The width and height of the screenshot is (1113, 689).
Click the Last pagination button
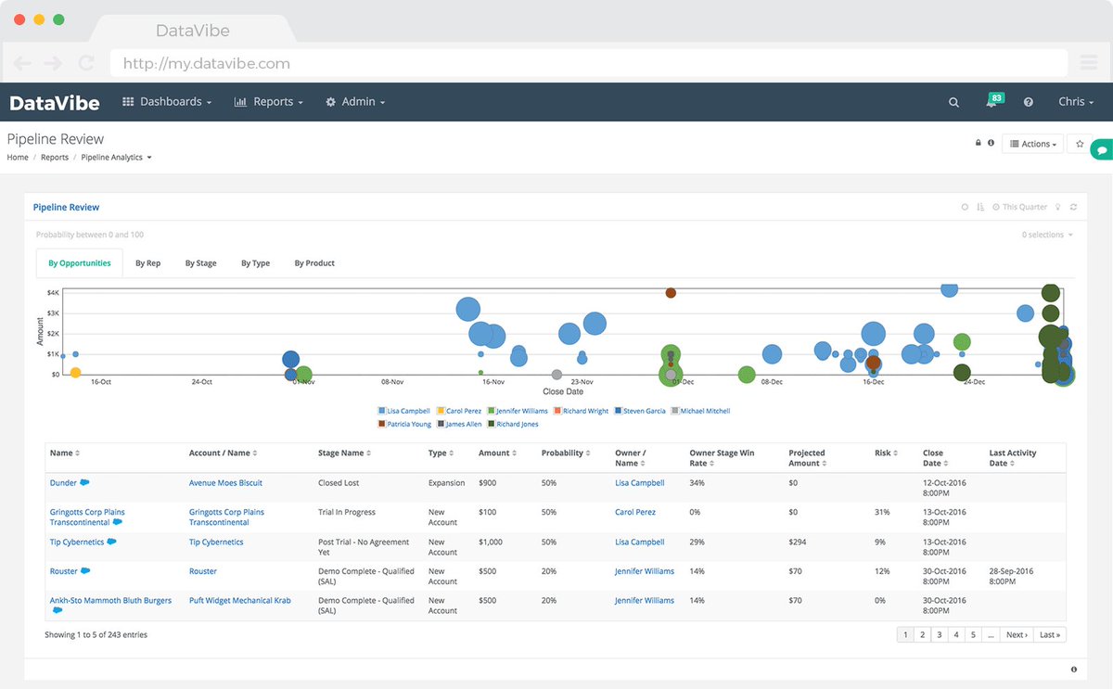pos(1049,635)
